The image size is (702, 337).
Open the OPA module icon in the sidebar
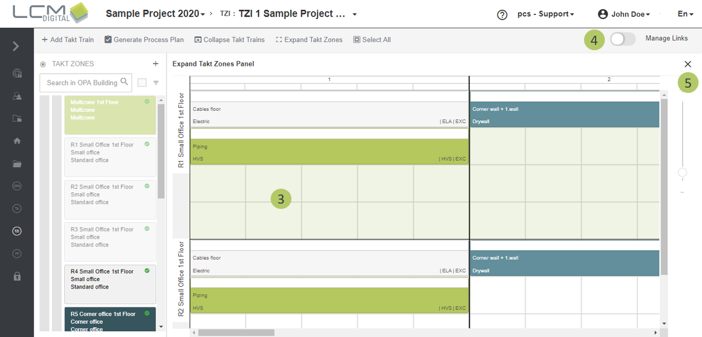[17, 186]
